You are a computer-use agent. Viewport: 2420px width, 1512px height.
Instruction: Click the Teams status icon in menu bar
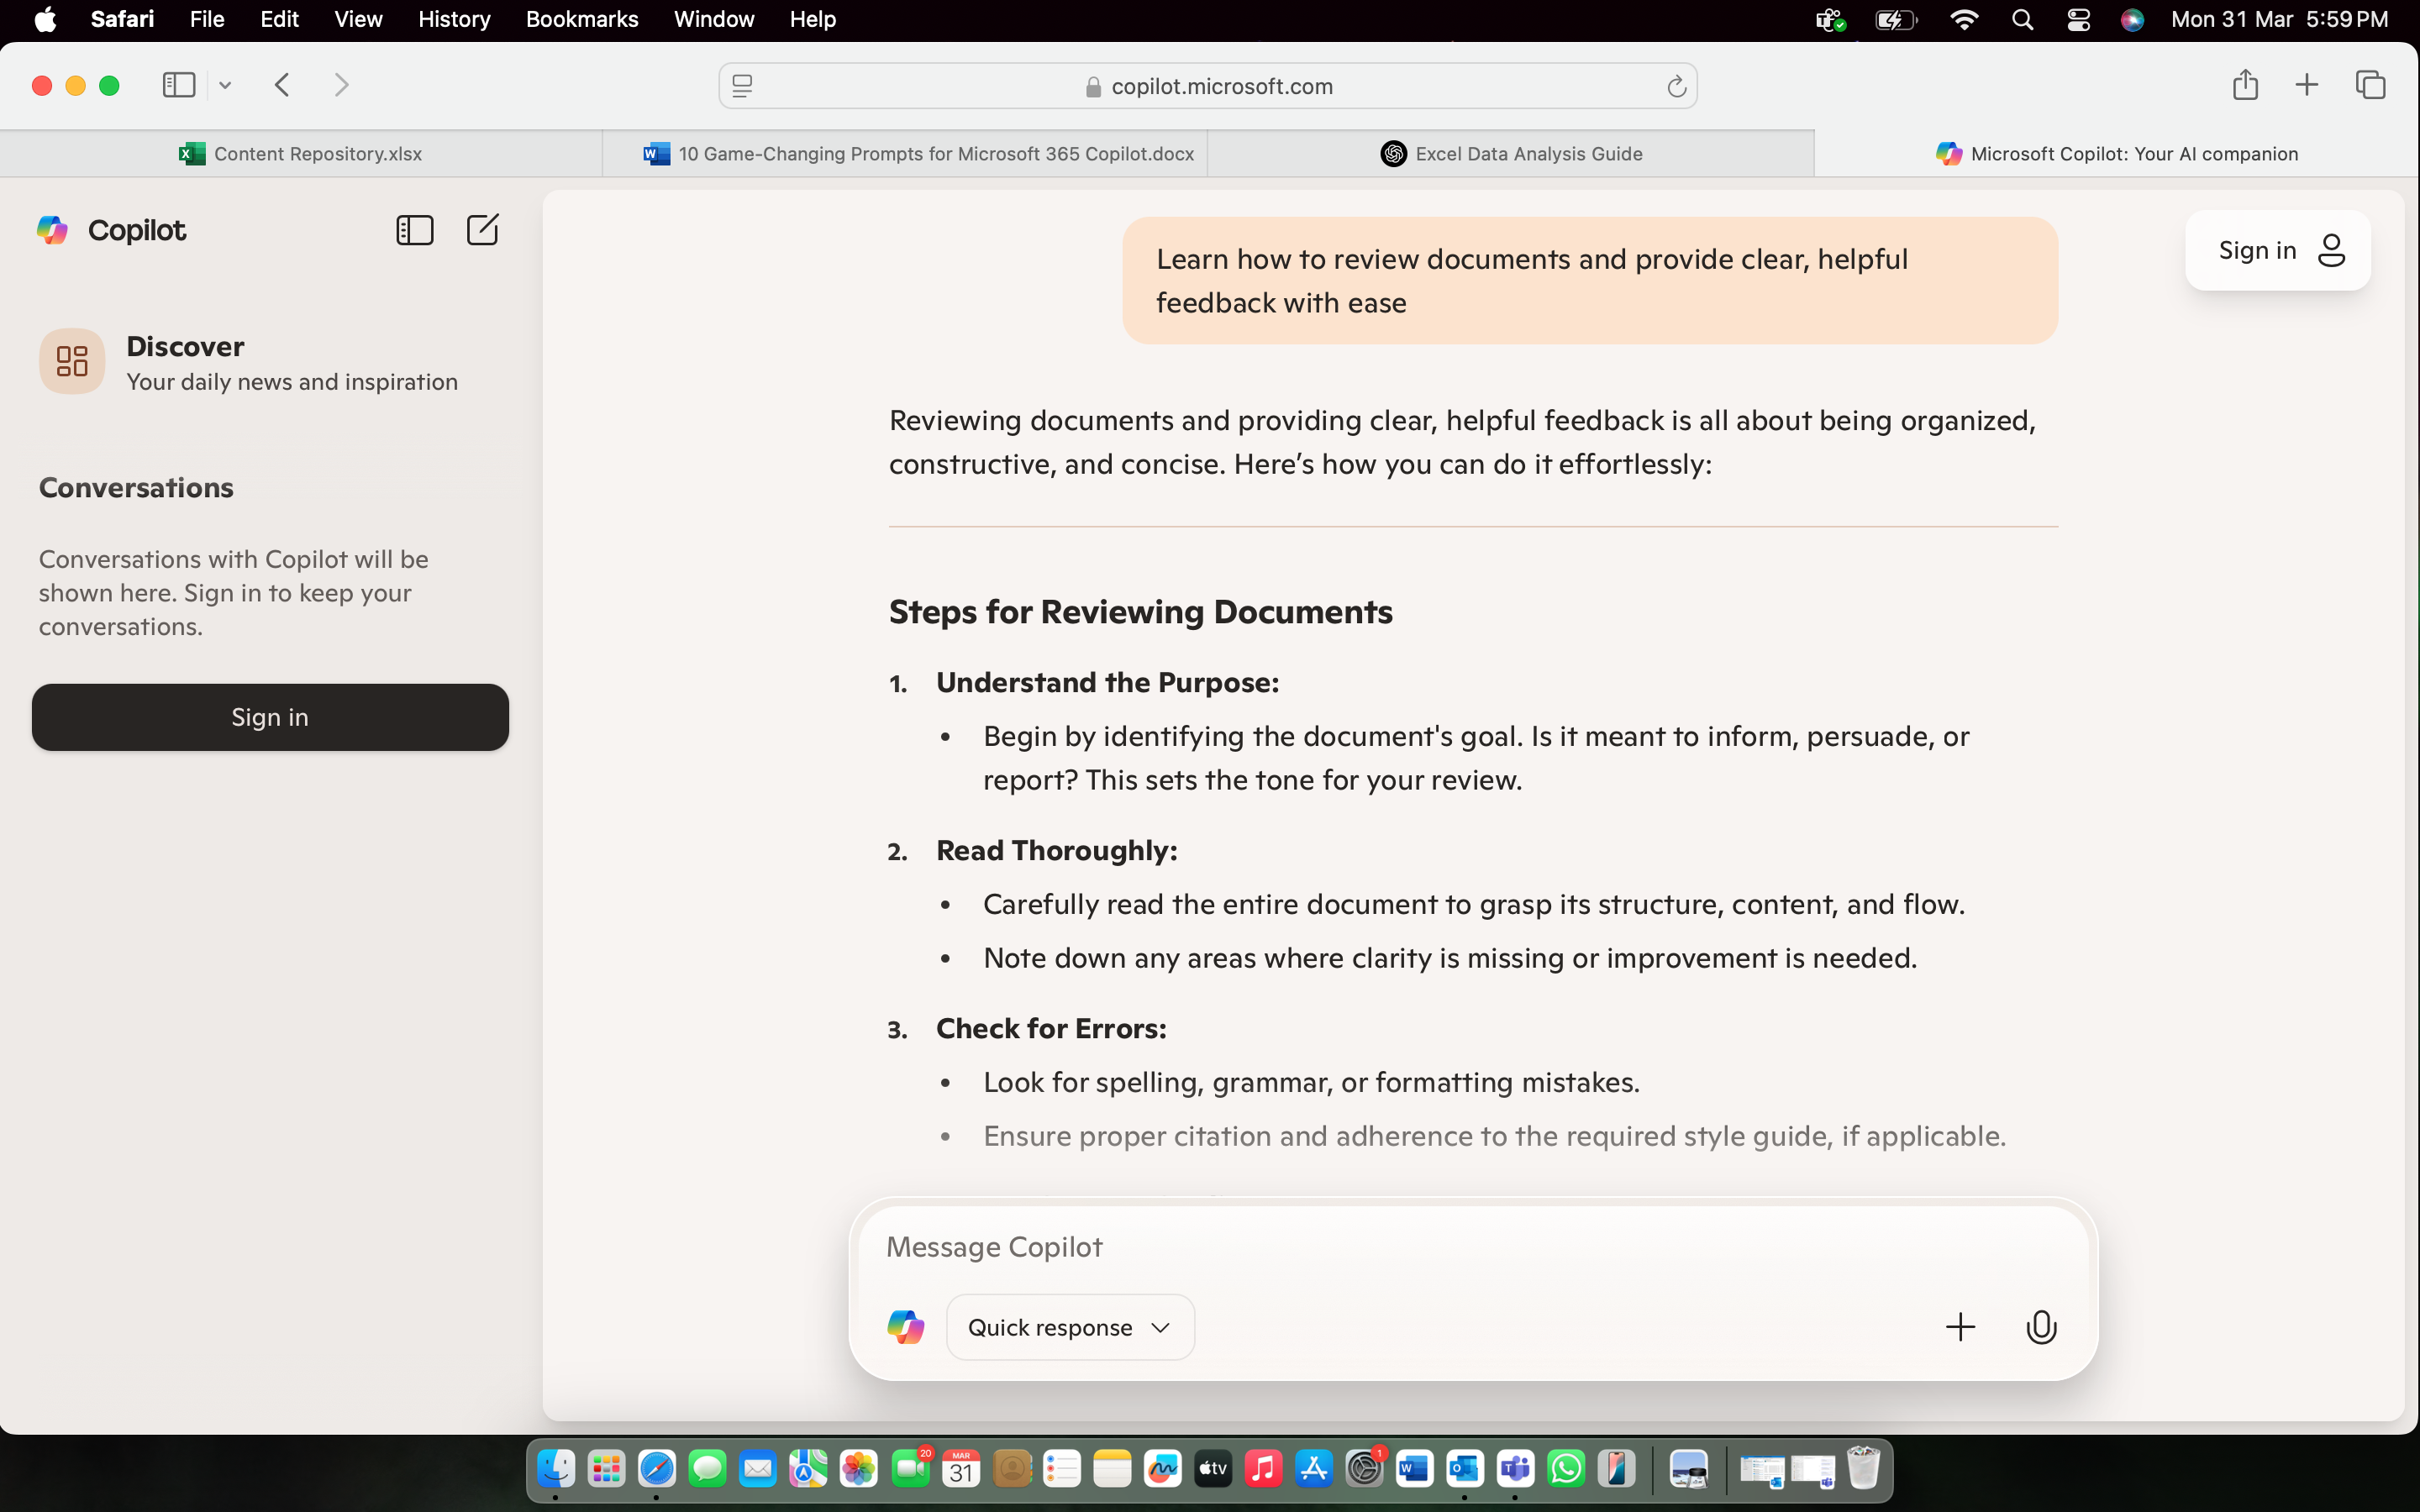click(x=1830, y=20)
